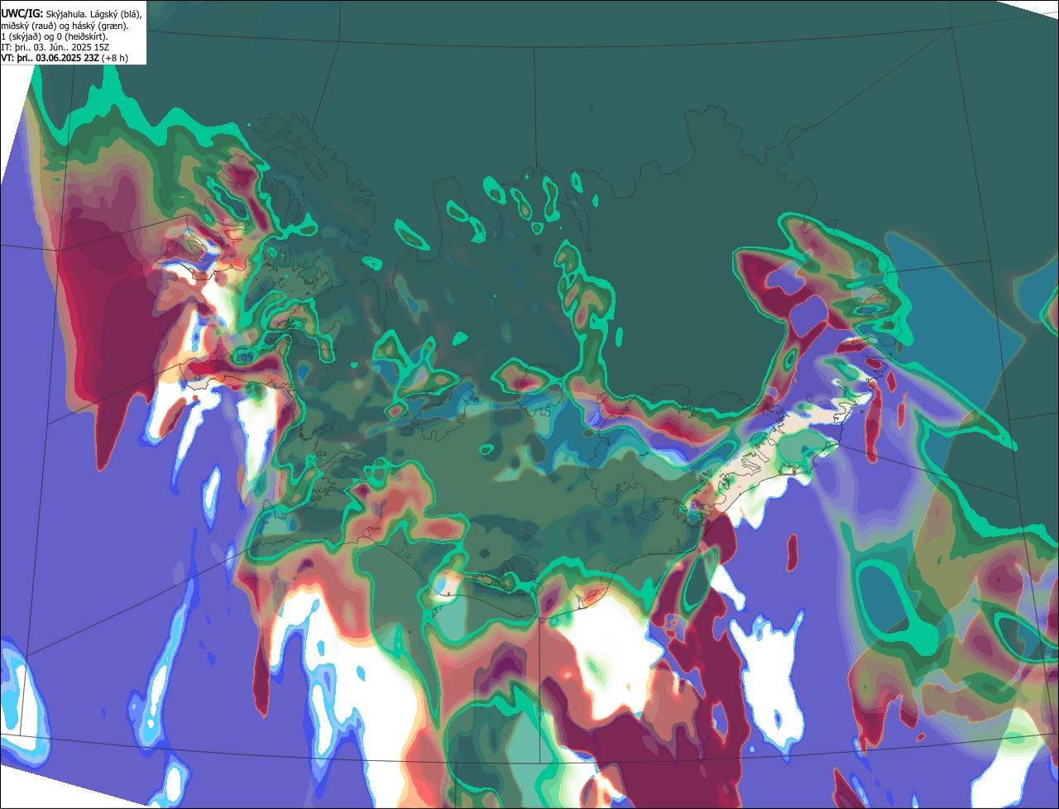The height and width of the screenshot is (809, 1059).
Task: Click the 'Lágský (blá)' legend text
Action: pos(116,15)
